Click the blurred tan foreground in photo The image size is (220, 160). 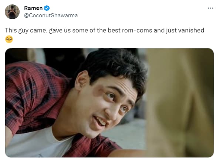[180, 103]
